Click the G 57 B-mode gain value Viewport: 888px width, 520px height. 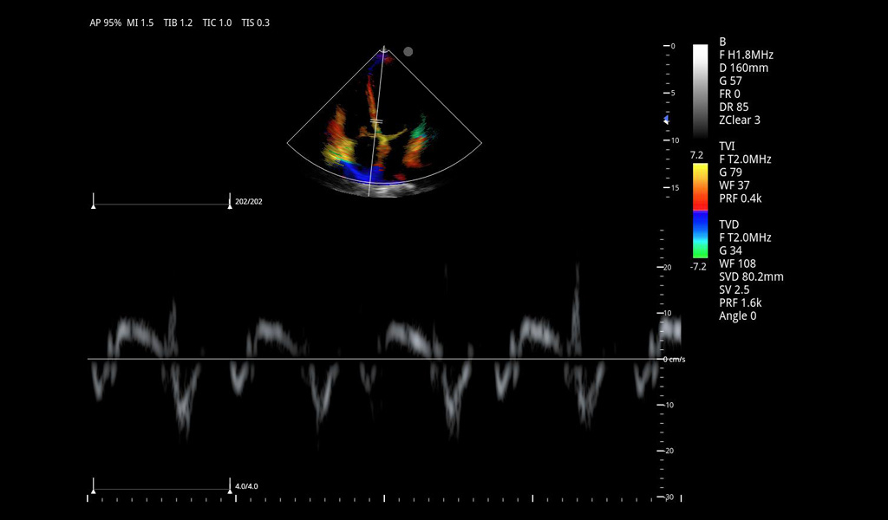pos(730,81)
